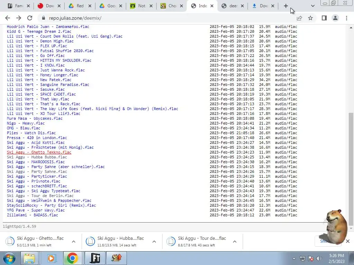Screen dimensions: 354x265
Task: Click the page vertical scrollbar thumb
Action: [351, 169]
